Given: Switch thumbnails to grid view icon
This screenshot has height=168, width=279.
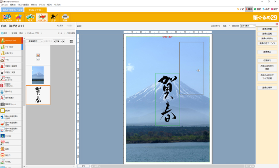Looking at the screenshot, I should (x=71, y=41).
